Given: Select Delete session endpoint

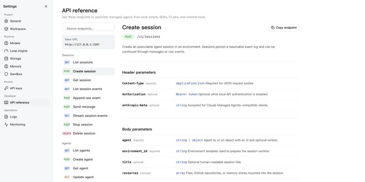Looking at the screenshot, I should pos(88,133).
